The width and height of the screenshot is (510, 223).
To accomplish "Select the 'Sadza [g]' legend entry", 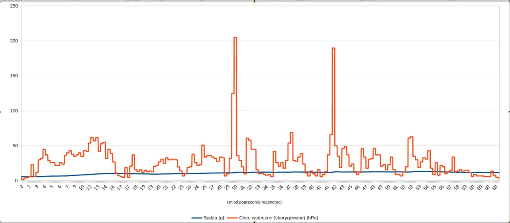I will click(x=214, y=218).
